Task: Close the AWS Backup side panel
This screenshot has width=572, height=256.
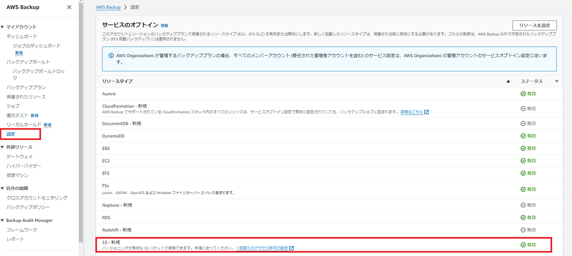Action: 69,7
